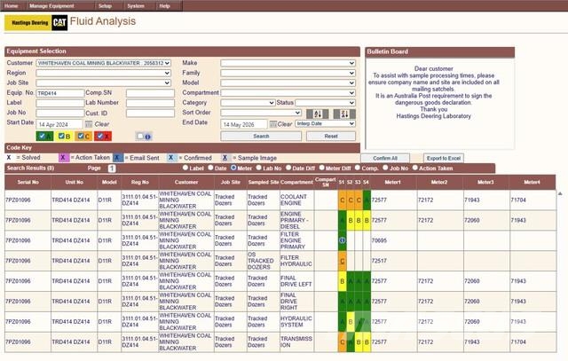Select the Action Taken radio button
Image resolution: width=568 pixels, height=361 pixels.
[x=415, y=168]
